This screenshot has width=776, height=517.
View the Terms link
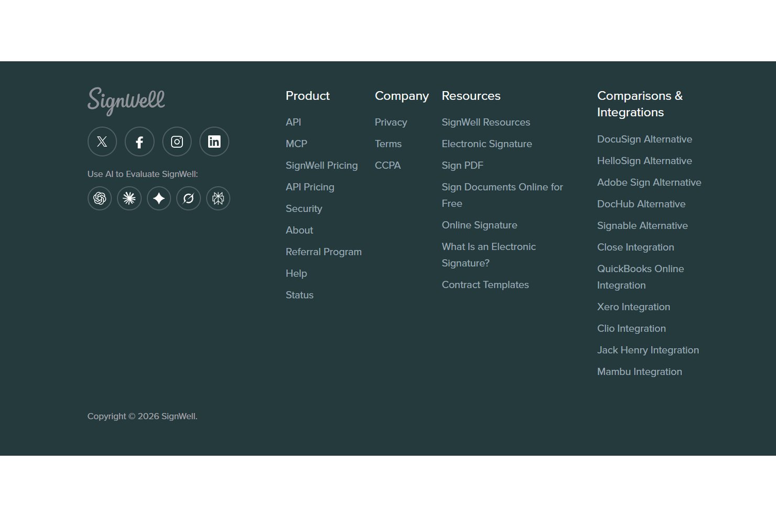tap(388, 144)
